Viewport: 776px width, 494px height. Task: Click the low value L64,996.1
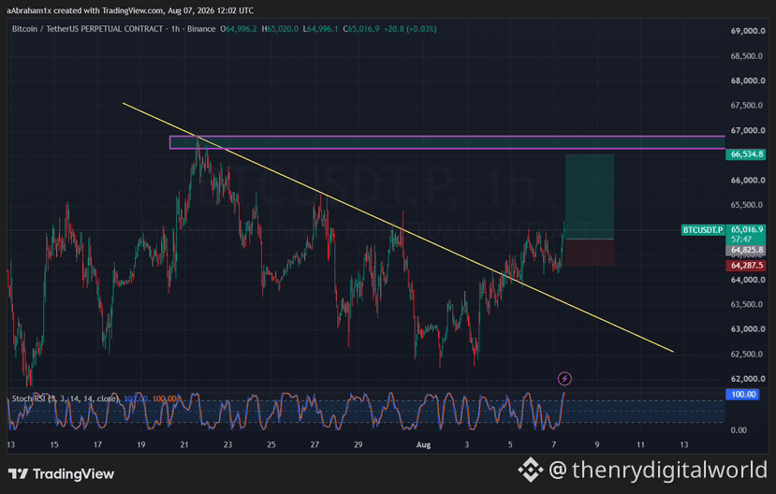[x=321, y=29]
